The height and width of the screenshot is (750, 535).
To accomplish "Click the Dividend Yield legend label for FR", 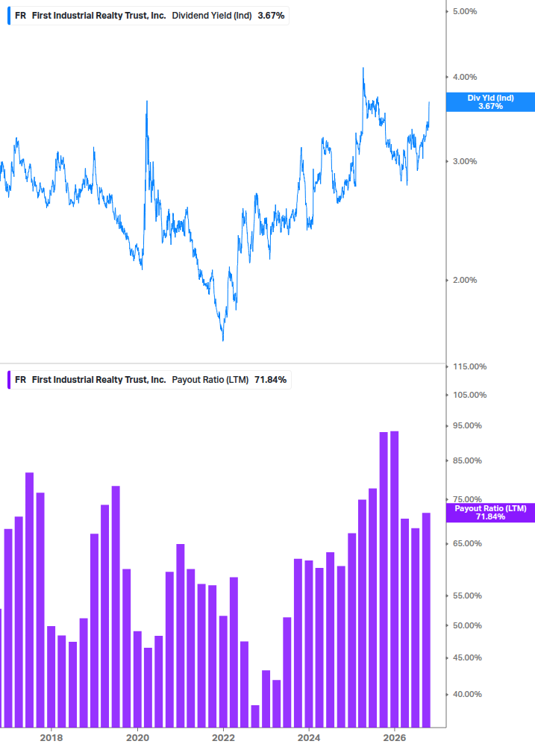I will [x=149, y=16].
